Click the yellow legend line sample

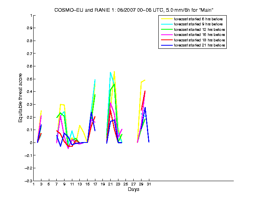pos(167,19)
